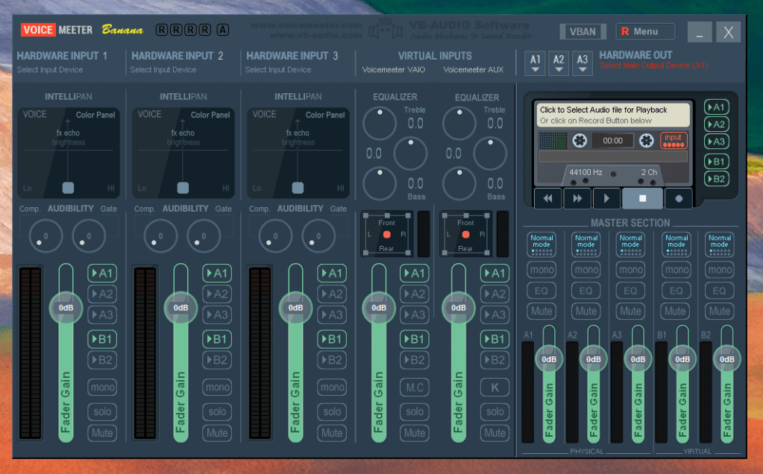The height and width of the screenshot is (474, 763).
Task: Open the Menu button
Action: (645, 31)
